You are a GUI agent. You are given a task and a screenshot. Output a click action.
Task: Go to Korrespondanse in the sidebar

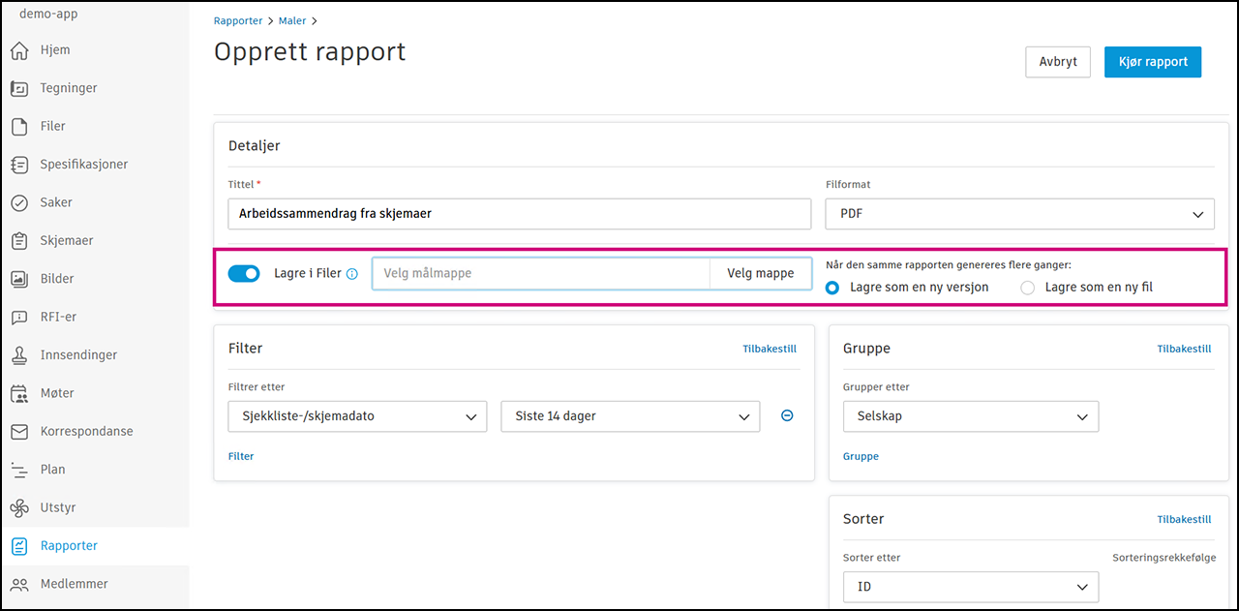(x=86, y=431)
